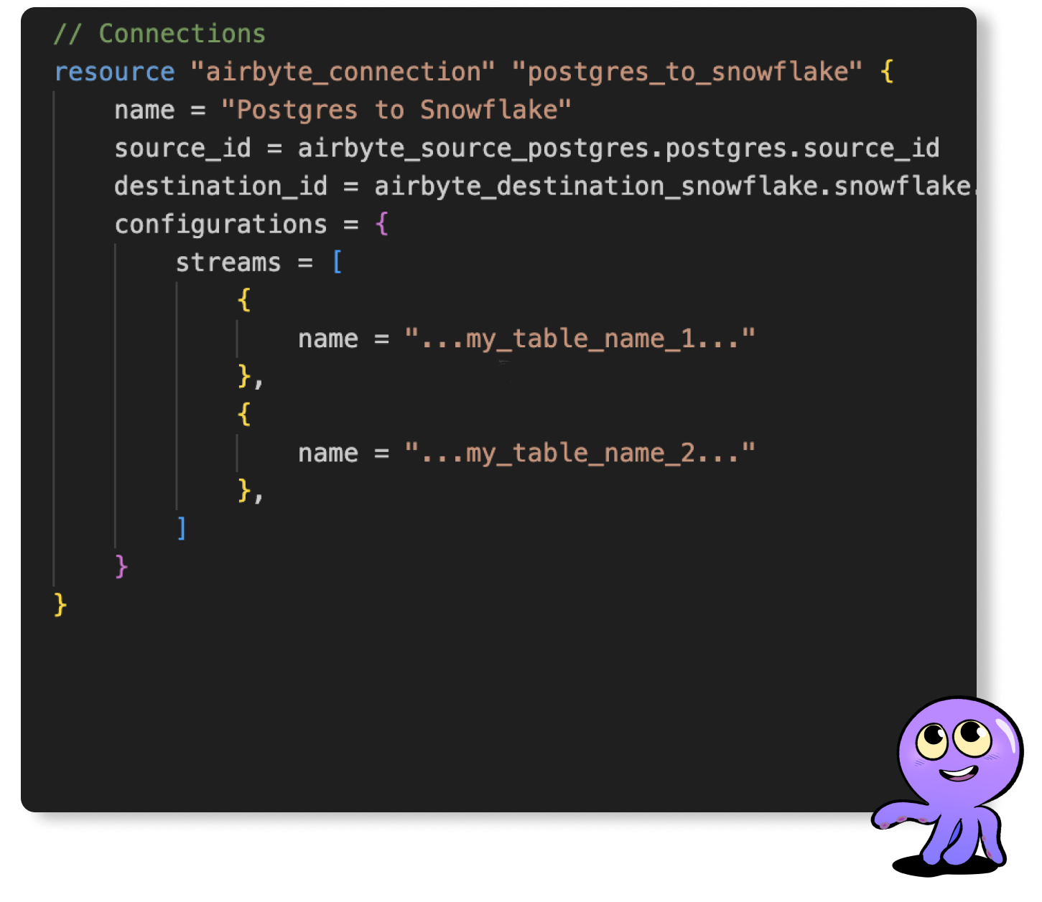The width and height of the screenshot is (1042, 902).
Task: Click the purple octopus mascot
Action: tap(948, 786)
